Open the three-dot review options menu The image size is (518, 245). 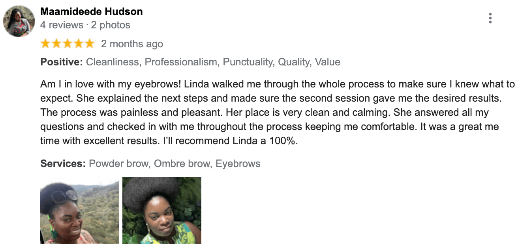pyautogui.click(x=490, y=18)
